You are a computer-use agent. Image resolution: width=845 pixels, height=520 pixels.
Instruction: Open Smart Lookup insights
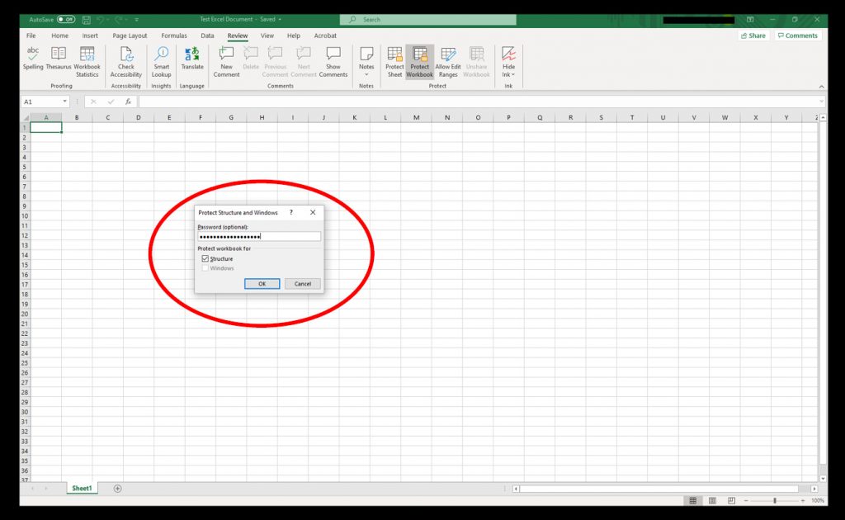pos(161,59)
